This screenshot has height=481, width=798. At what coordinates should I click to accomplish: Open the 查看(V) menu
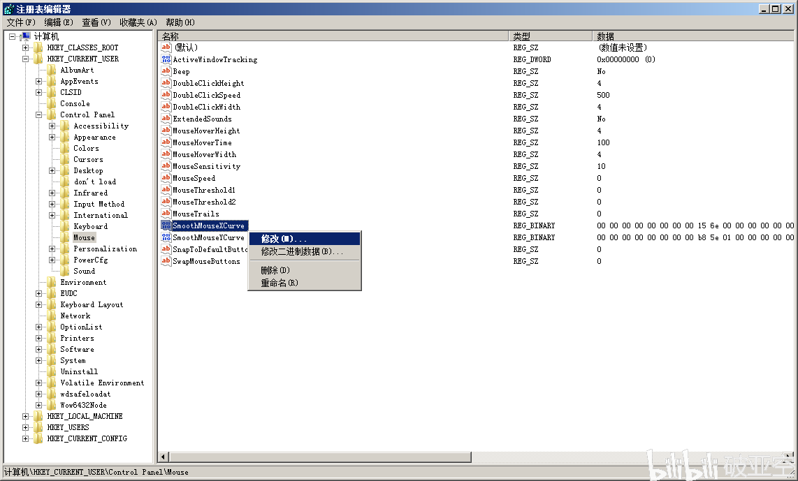coord(96,22)
